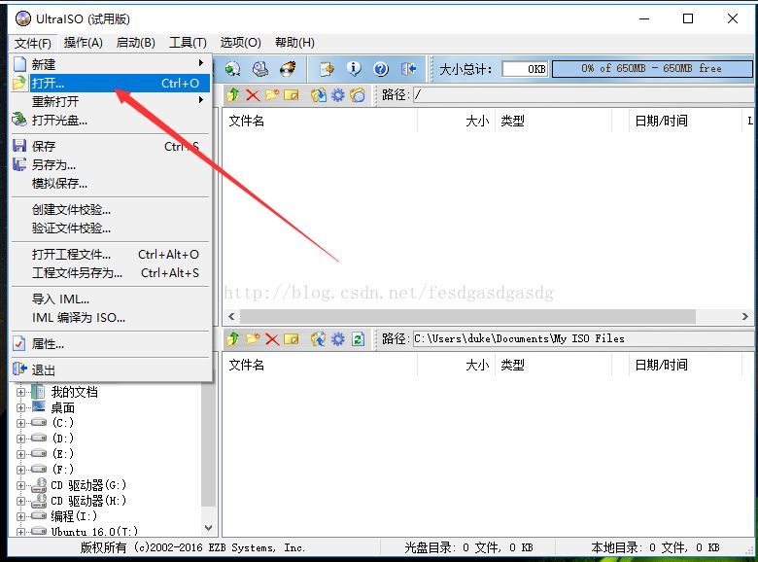The image size is (758, 562).
Task: Click 退出 to exit the application
Action: tap(44, 369)
